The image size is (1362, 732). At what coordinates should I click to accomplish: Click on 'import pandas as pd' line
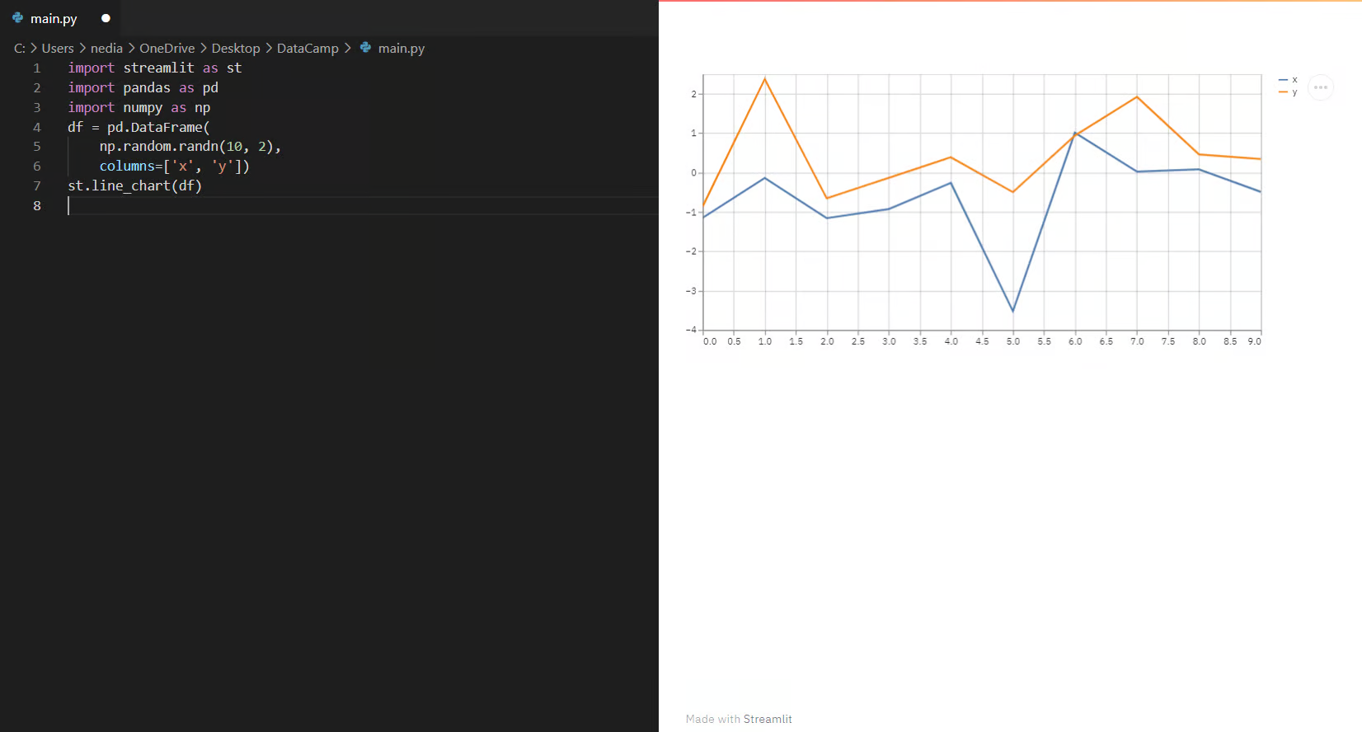point(143,88)
